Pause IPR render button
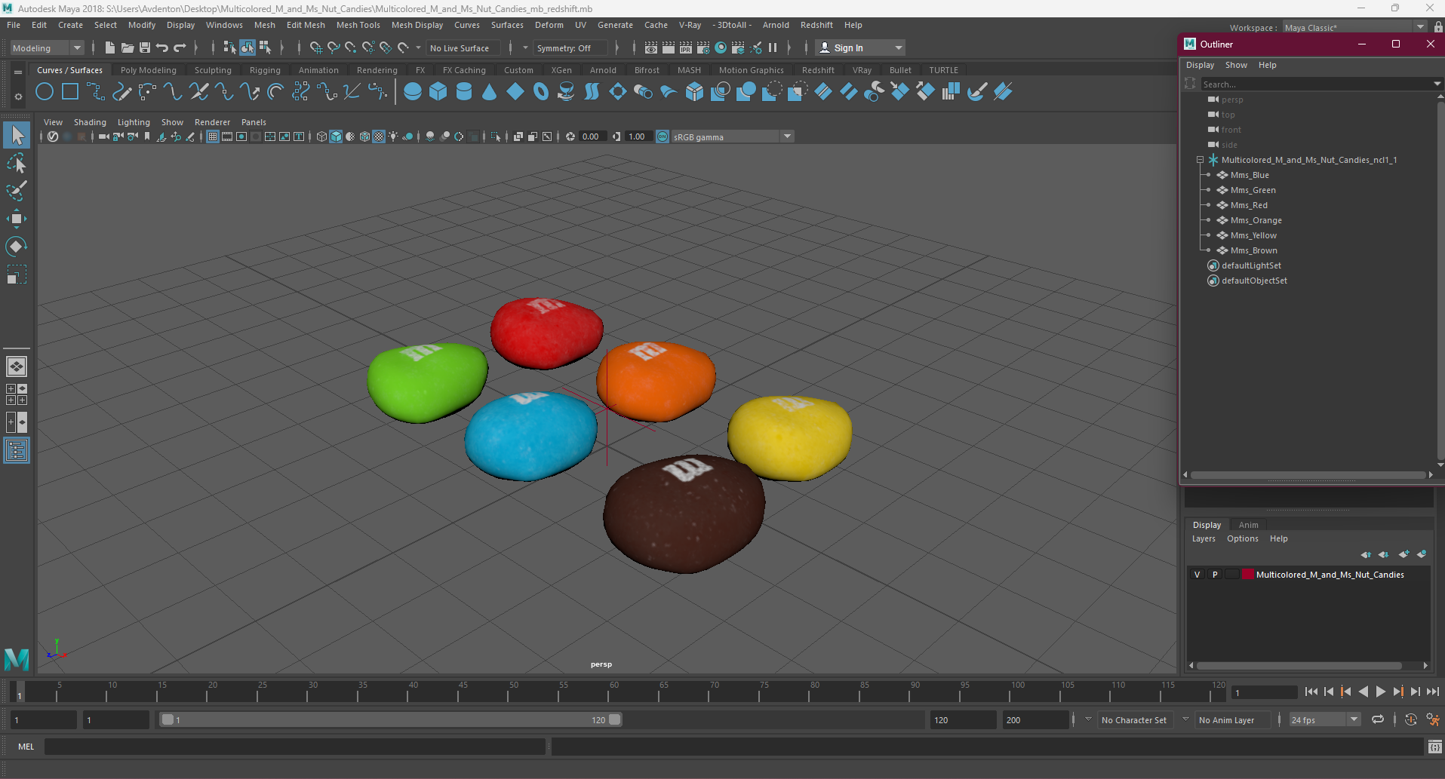 pyautogui.click(x=773, y=48)
